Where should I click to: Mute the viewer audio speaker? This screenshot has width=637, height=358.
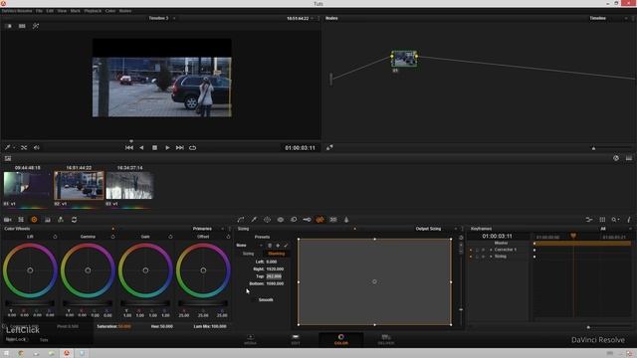click(x=37, y=148)
